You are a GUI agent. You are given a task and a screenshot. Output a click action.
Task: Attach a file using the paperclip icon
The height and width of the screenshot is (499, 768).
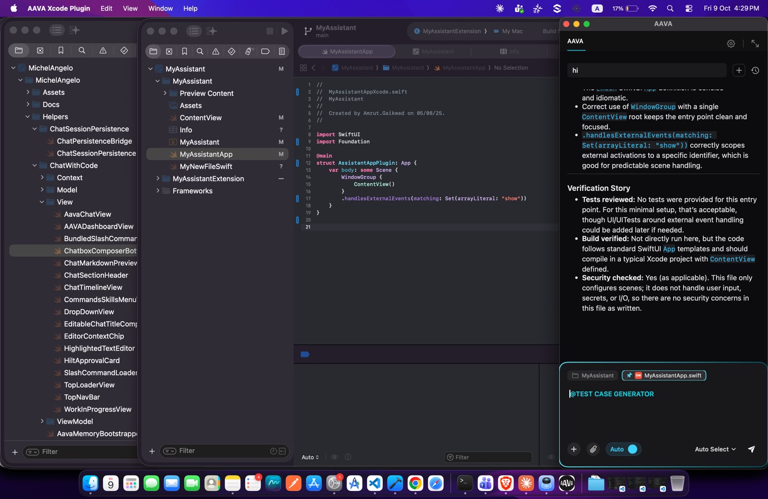[x=593, y=449]
